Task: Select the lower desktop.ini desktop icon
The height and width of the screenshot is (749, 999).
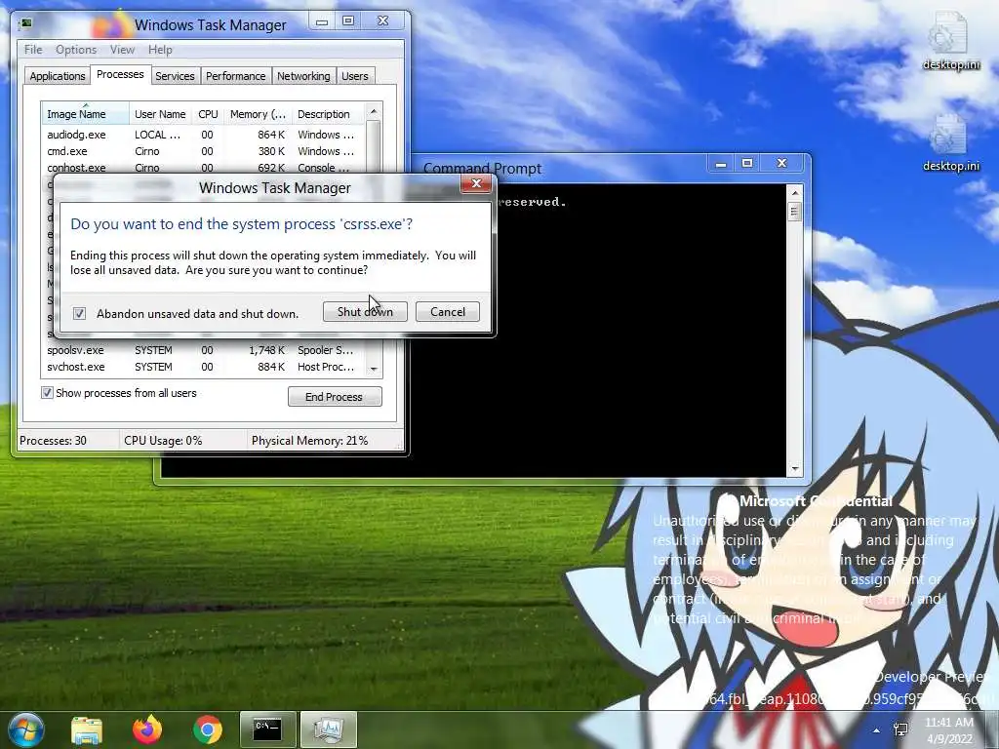Action: (950, 143)
